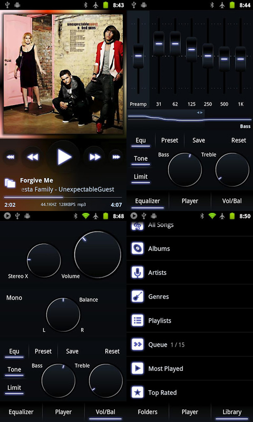Screen dimensions: 253x422
Task: Click the Most Played play icon
Action: (x=137, y=368)
